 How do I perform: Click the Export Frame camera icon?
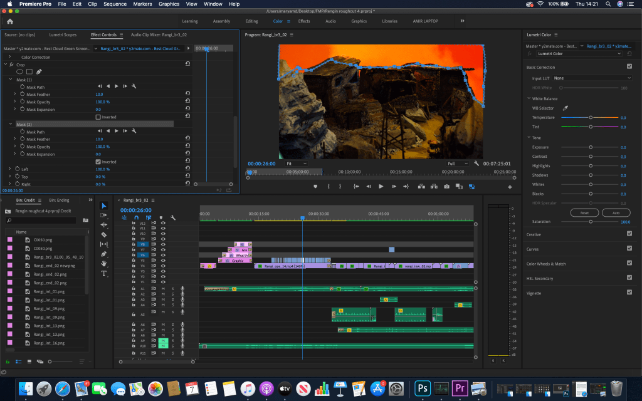click(x=446, y=186)
